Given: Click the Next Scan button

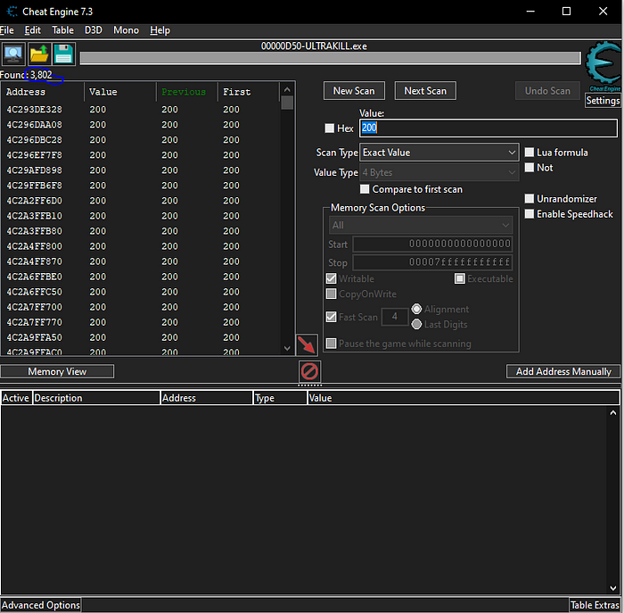Looking at the screenshot, I should tap(425, 91).
